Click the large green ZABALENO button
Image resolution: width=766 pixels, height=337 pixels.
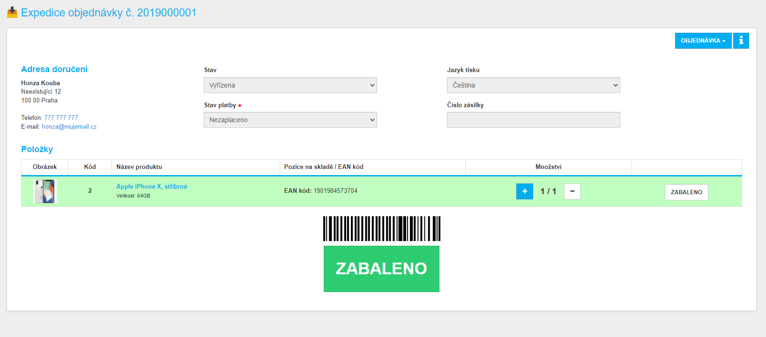click(381, 269)
